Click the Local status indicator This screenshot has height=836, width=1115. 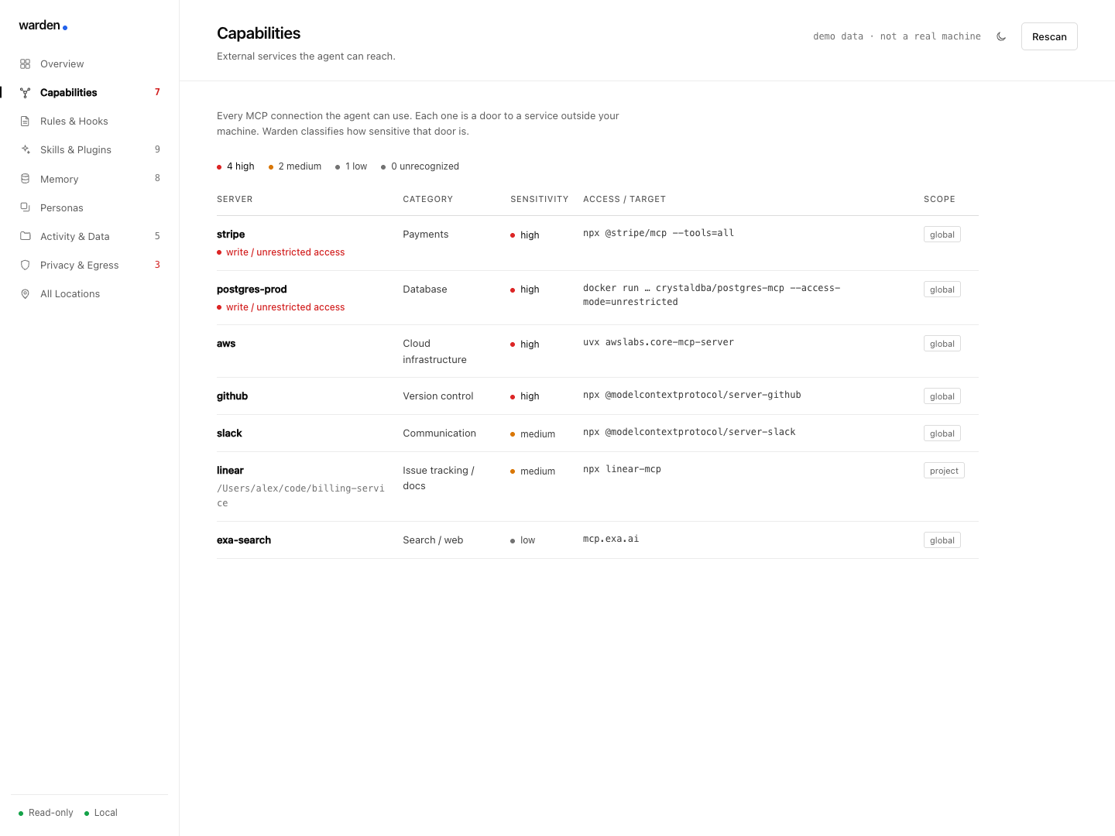(x=101, y=813)
